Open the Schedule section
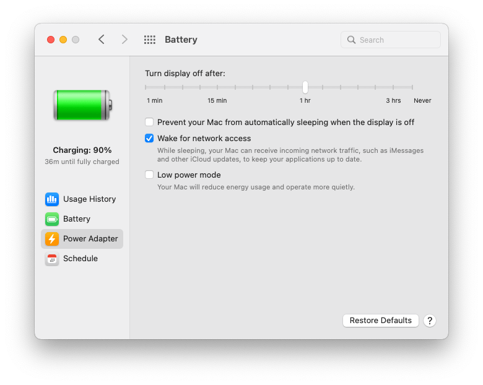Viewport: 483px width, 385px height. [82, 259]
